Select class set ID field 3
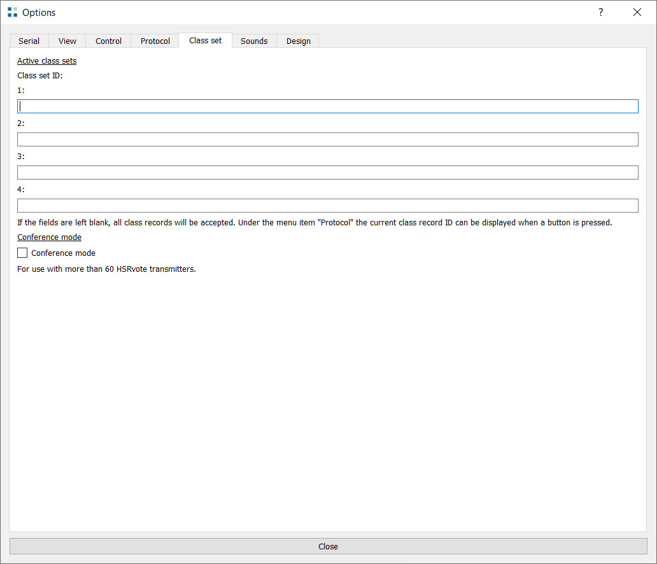657x564 pixels. (x=327, y=173)
